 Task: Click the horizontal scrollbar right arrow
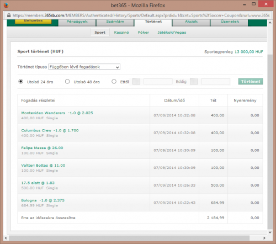(x=264, y=238)
